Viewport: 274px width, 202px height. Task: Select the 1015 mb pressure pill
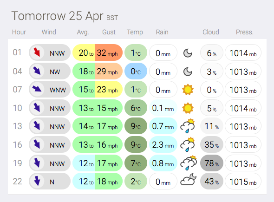pos(243,182)
